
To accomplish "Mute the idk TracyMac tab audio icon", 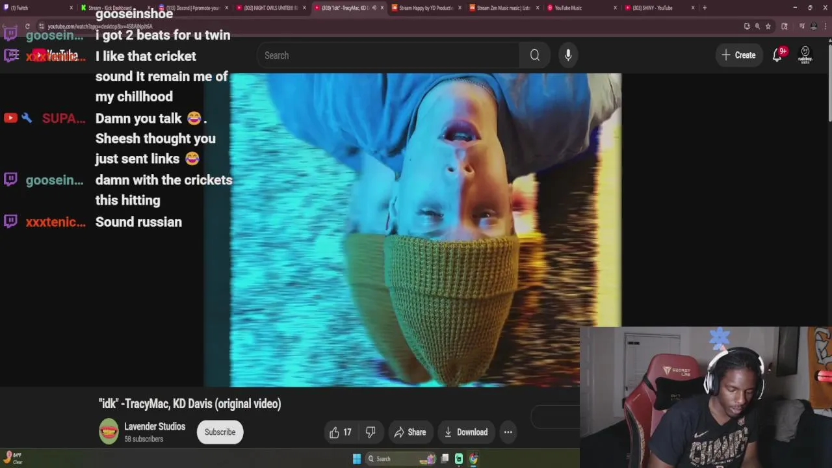I will tap(374, 8).
